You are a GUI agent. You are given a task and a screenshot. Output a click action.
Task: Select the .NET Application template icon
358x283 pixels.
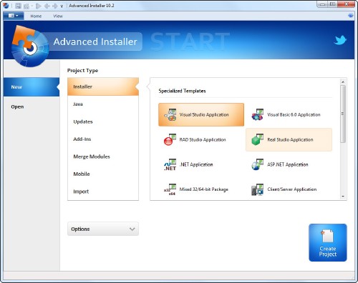coord(170,164)
